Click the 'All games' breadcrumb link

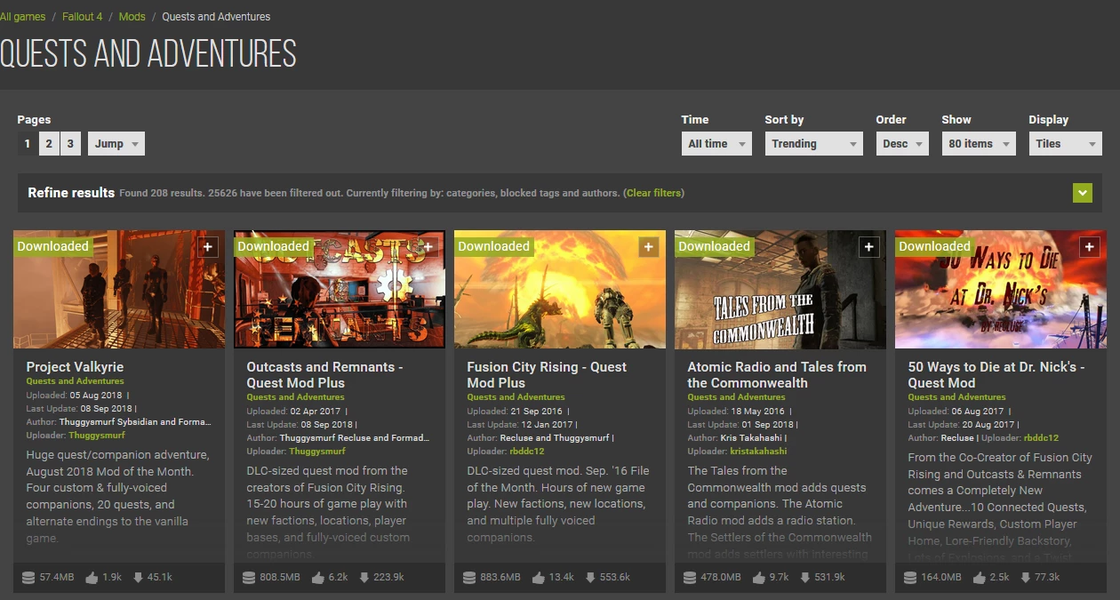23,17
